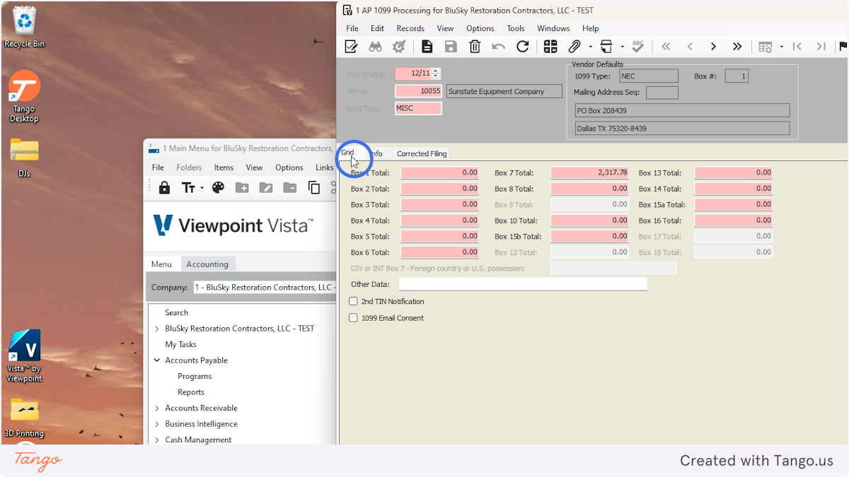This screenshot has height=477, width=849.
Task: Select Reports under Accounts Payable
Action: tap(191, 392)
